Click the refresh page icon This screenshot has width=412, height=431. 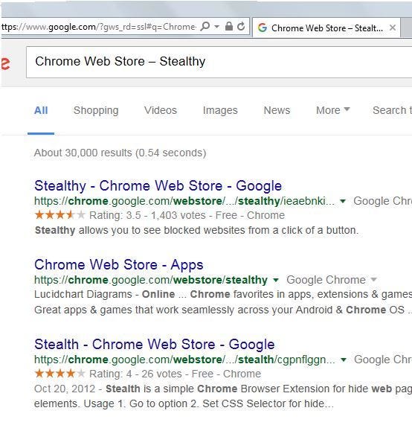[x=241, y=26]
